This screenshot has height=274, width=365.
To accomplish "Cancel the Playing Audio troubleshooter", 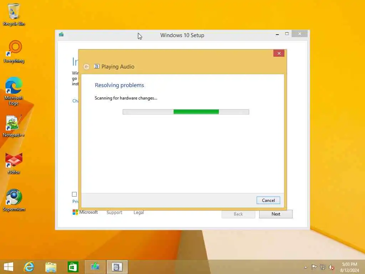I will click(x=268, y=201).
